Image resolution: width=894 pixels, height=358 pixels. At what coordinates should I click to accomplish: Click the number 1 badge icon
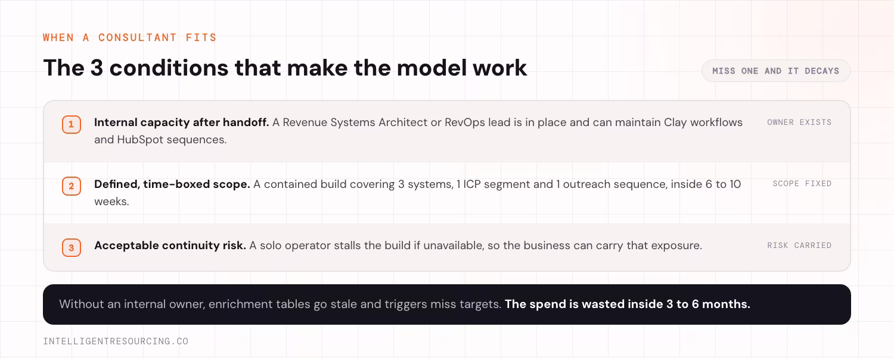pos(72,124)
